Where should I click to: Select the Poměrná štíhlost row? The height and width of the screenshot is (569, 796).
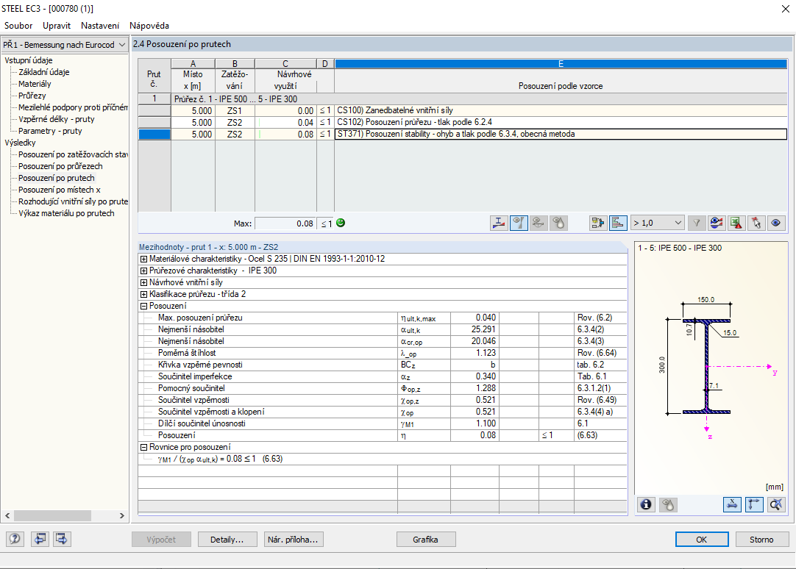coord(383,353)
